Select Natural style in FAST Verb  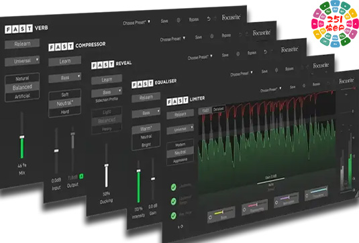22,78
